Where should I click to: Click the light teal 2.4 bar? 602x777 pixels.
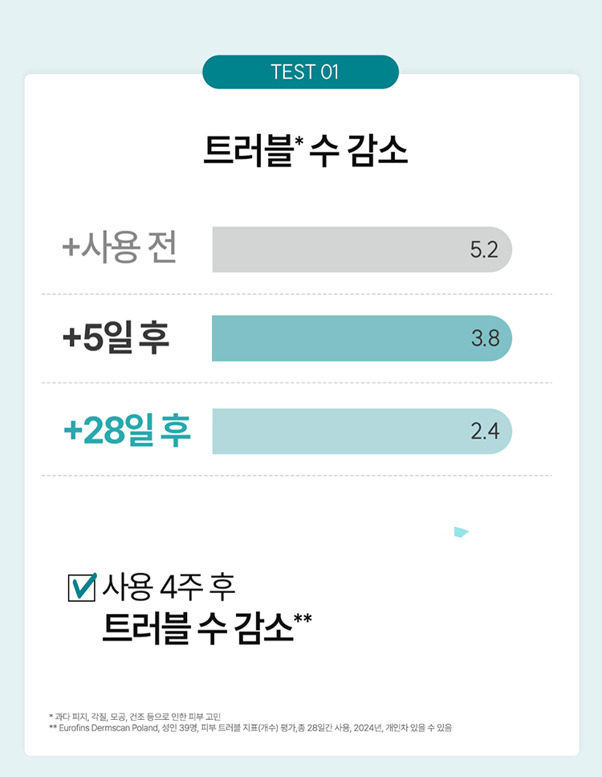point(362,431)
